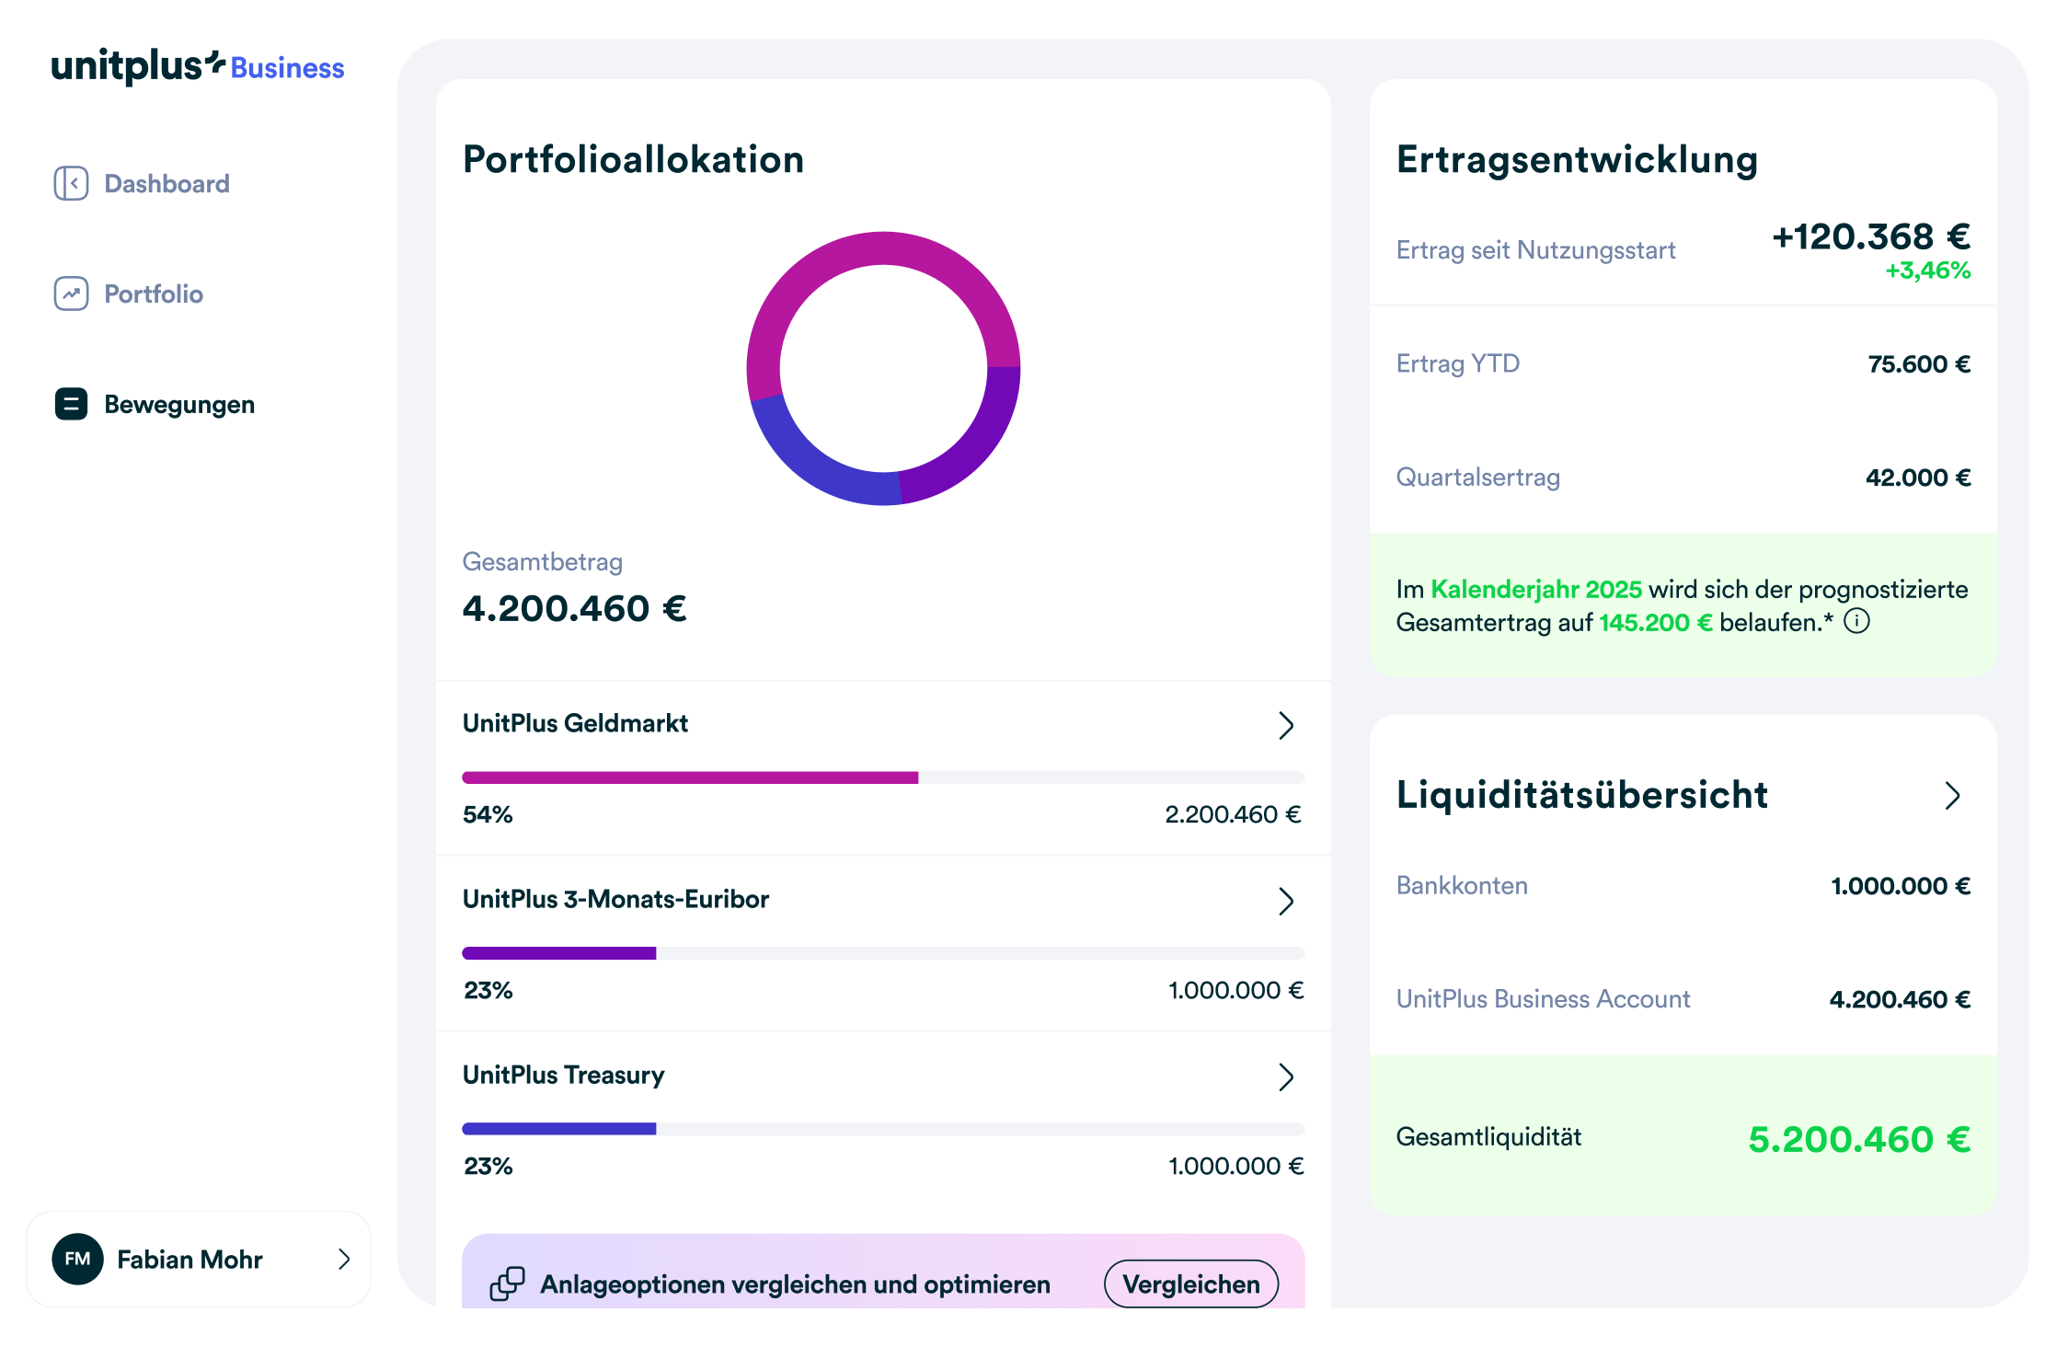The height and width of the screenshot is (1347, 2068).
Task: Click the 54% label under Geldmarkt
Action: pyautogui.click(x=488, y=814)
